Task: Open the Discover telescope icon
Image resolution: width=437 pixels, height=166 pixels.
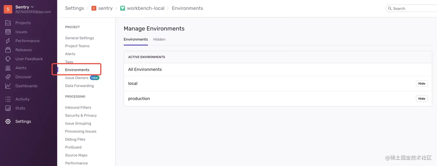Action: pos(8,77)
